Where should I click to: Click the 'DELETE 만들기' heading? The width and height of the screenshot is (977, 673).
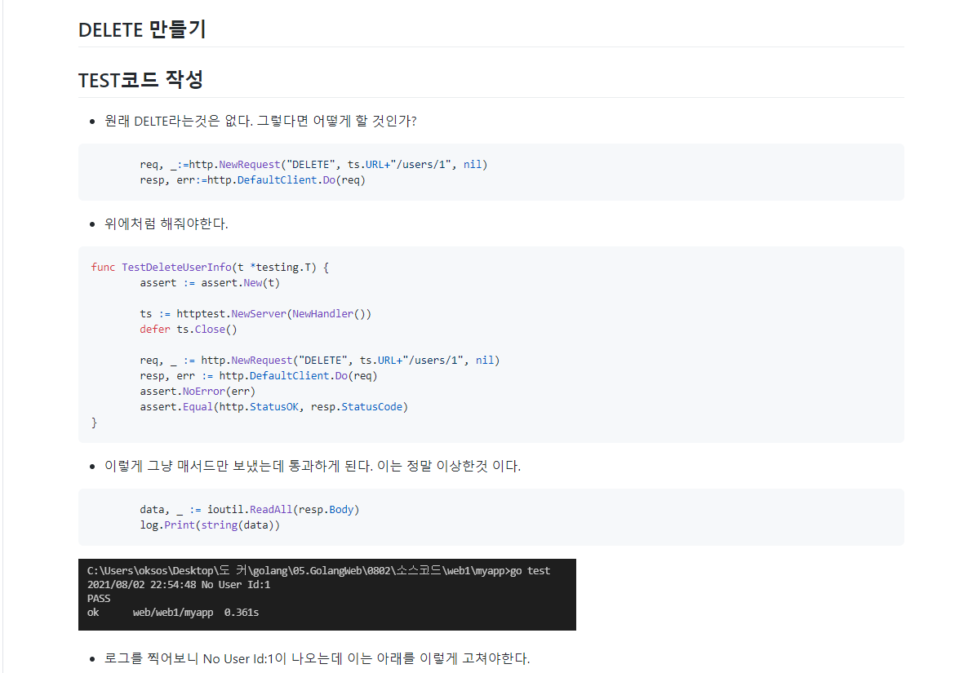pyautogui.click(x=142, y=29)
